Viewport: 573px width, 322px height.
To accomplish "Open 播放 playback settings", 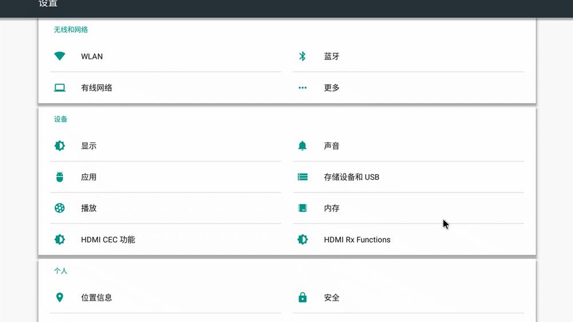I will point(166,208).
